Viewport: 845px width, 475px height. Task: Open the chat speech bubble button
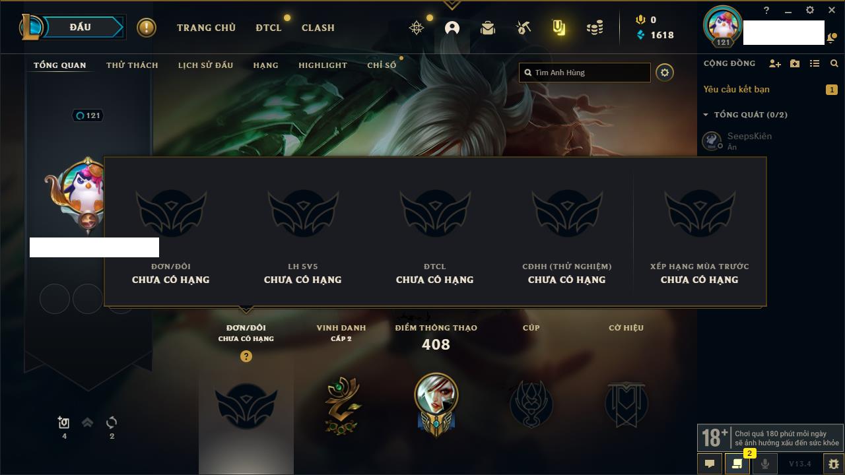tap(710, 464)
